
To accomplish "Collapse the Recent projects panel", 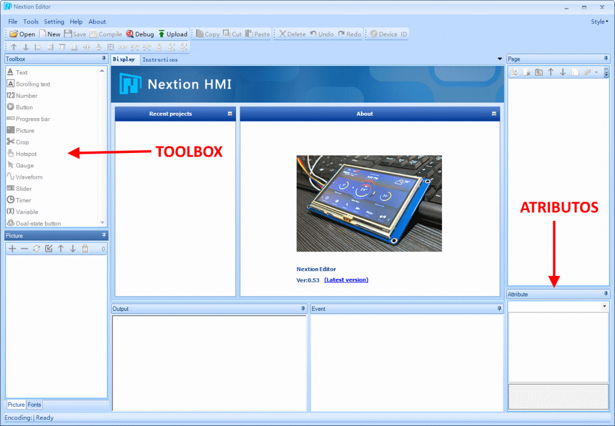I will click(230, 113).
